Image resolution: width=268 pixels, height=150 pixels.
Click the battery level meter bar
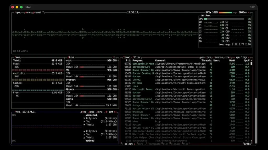(225, 12)
